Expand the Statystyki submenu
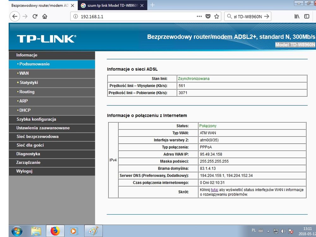Screen dimensions: 316x237 [x=28, y=83]
